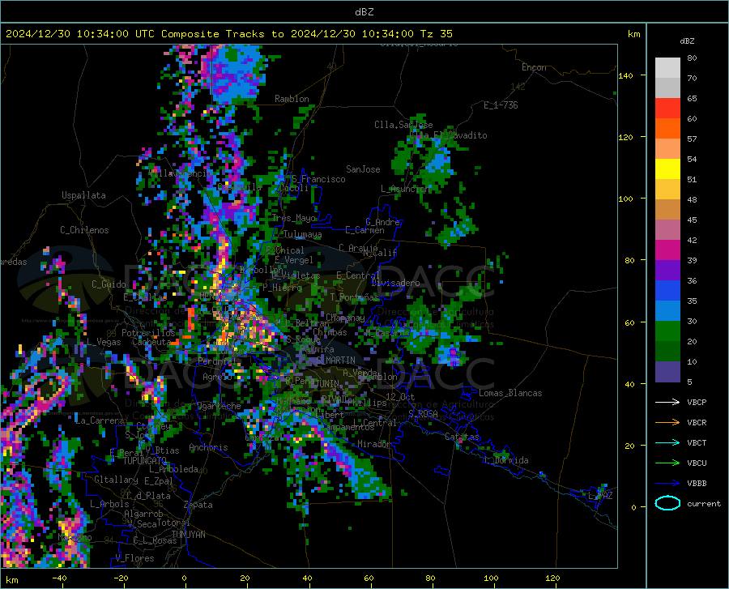Click the Encon place label

tap(534, 67)
